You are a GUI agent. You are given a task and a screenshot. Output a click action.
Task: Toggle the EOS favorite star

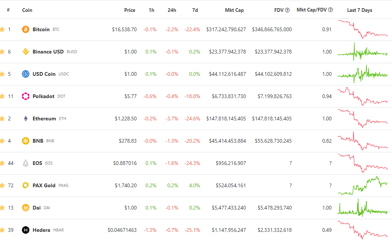(x=2, y=163)
